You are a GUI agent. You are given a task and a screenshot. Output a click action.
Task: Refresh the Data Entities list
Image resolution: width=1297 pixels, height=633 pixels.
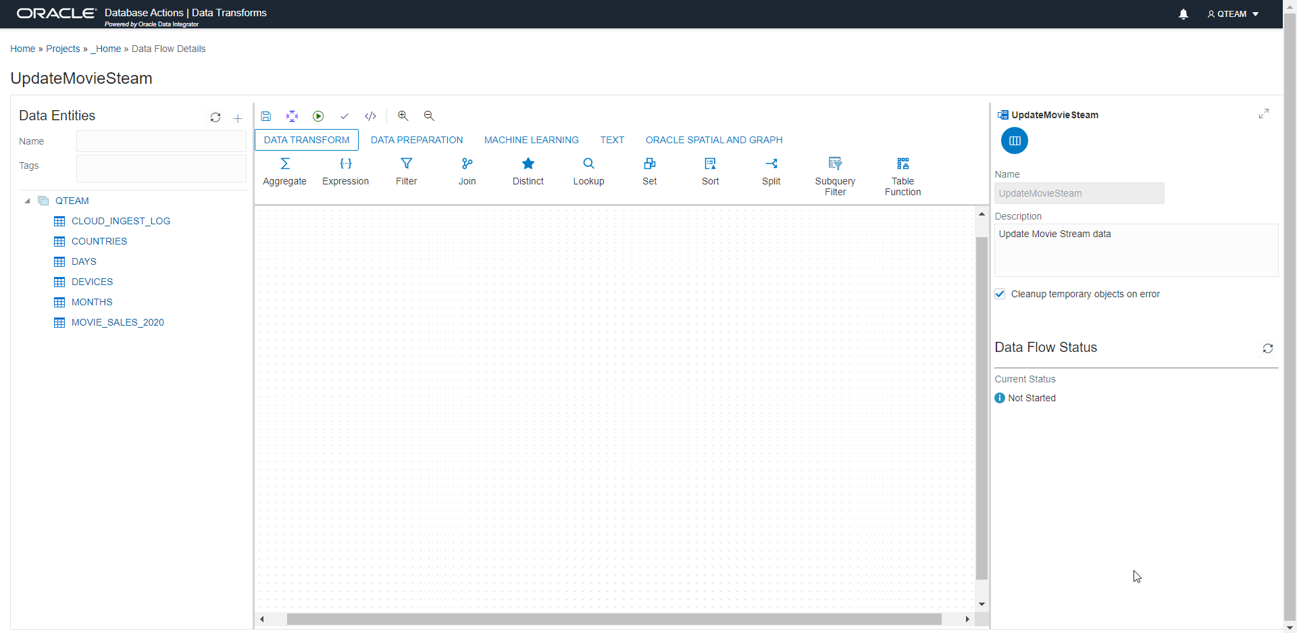pyautogui.click(x=215, y=118)
